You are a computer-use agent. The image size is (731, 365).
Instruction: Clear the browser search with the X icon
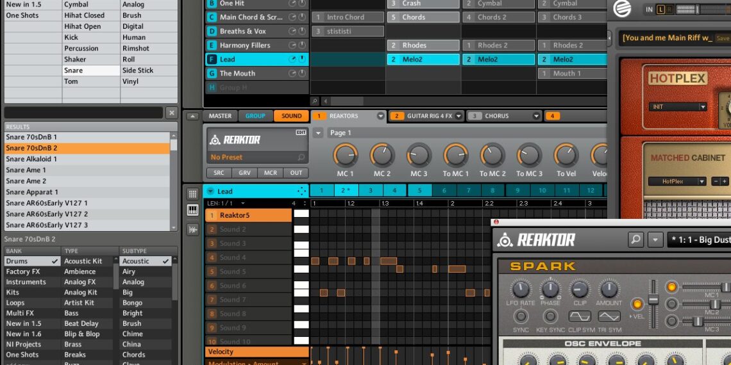tap(171, 113)
